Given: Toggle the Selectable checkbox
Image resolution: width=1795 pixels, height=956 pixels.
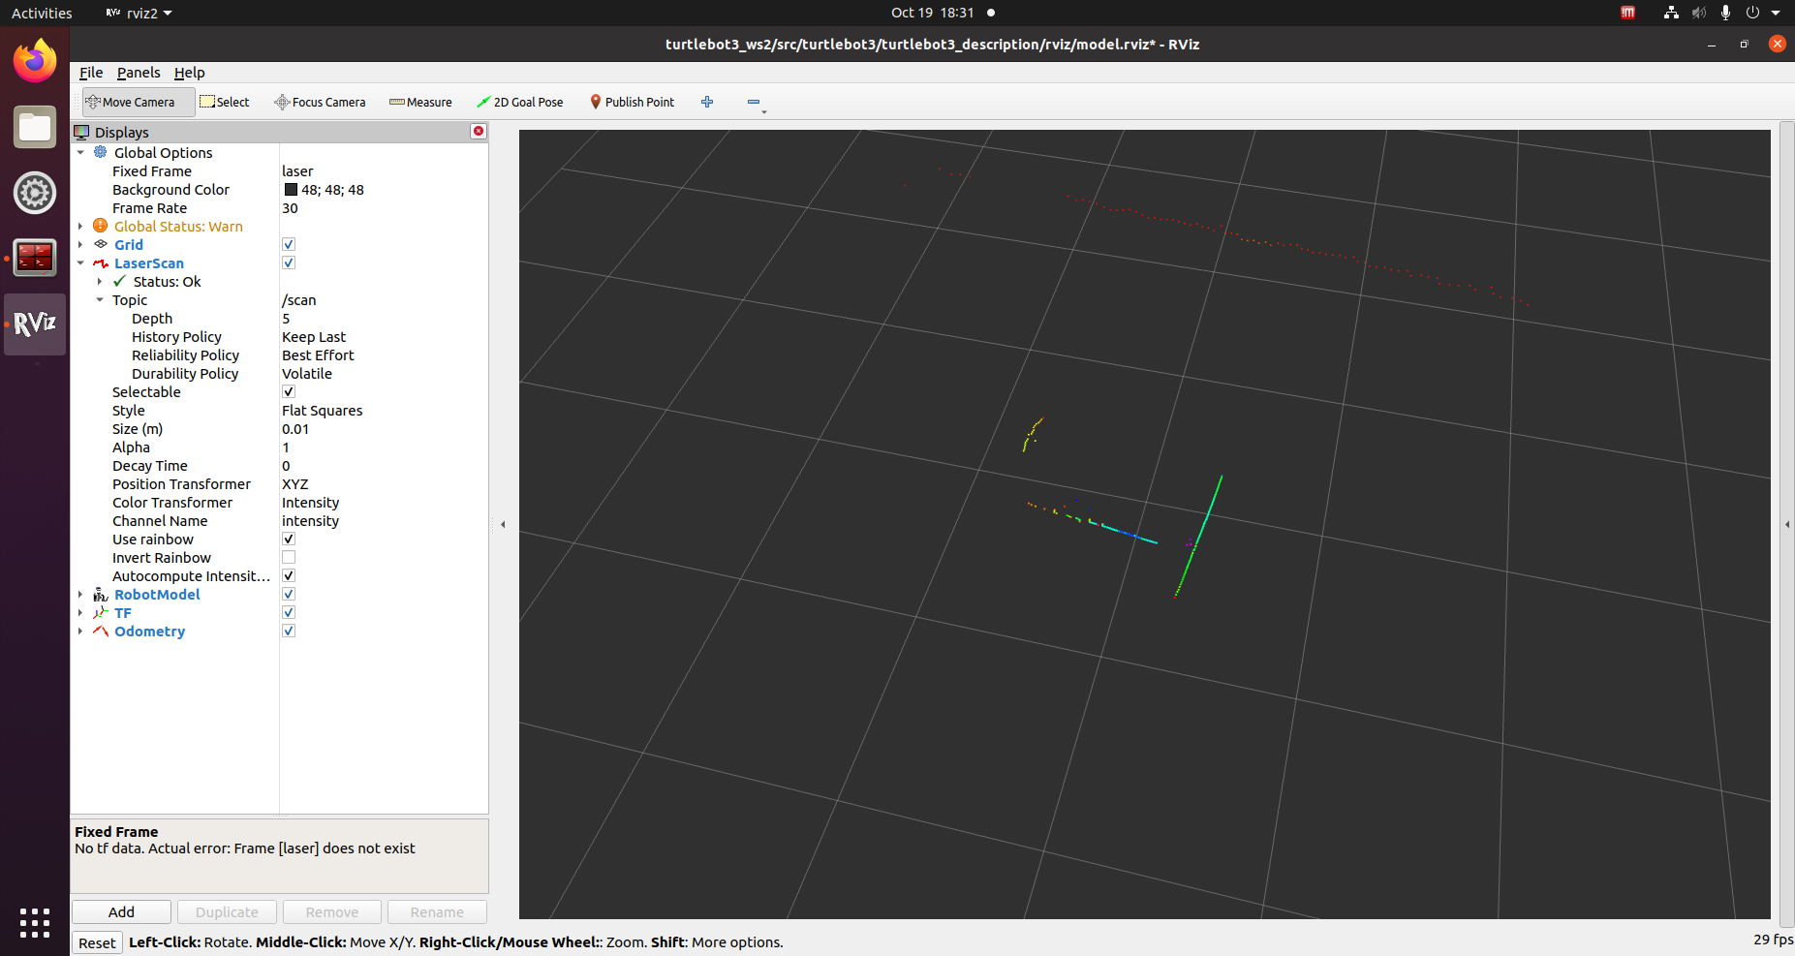Looking at the screenshot, I should coord(289,391).
